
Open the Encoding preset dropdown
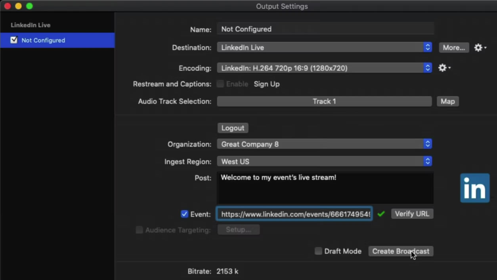[x=324, y=68]
